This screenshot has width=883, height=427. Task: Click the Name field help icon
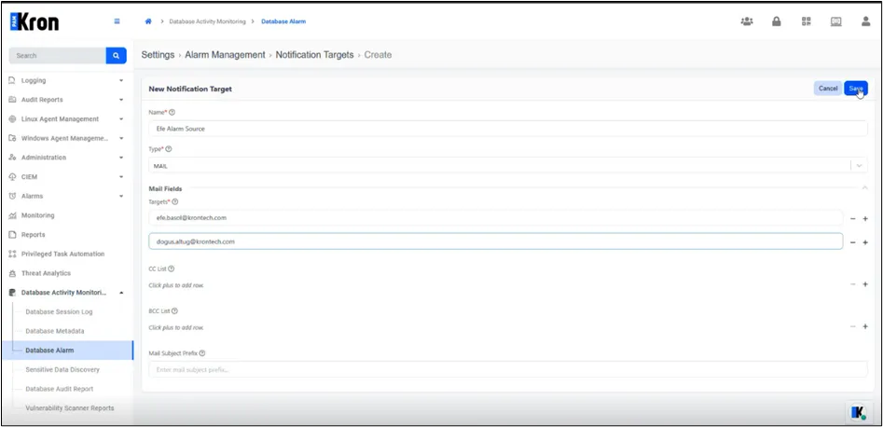click(x=172, y=112)
